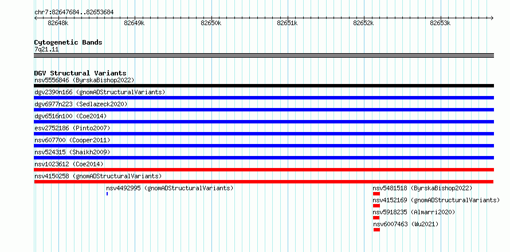
Task: Click the gray 7q21.11 cytogenetic band bar
Action: [x=264, y=55]
